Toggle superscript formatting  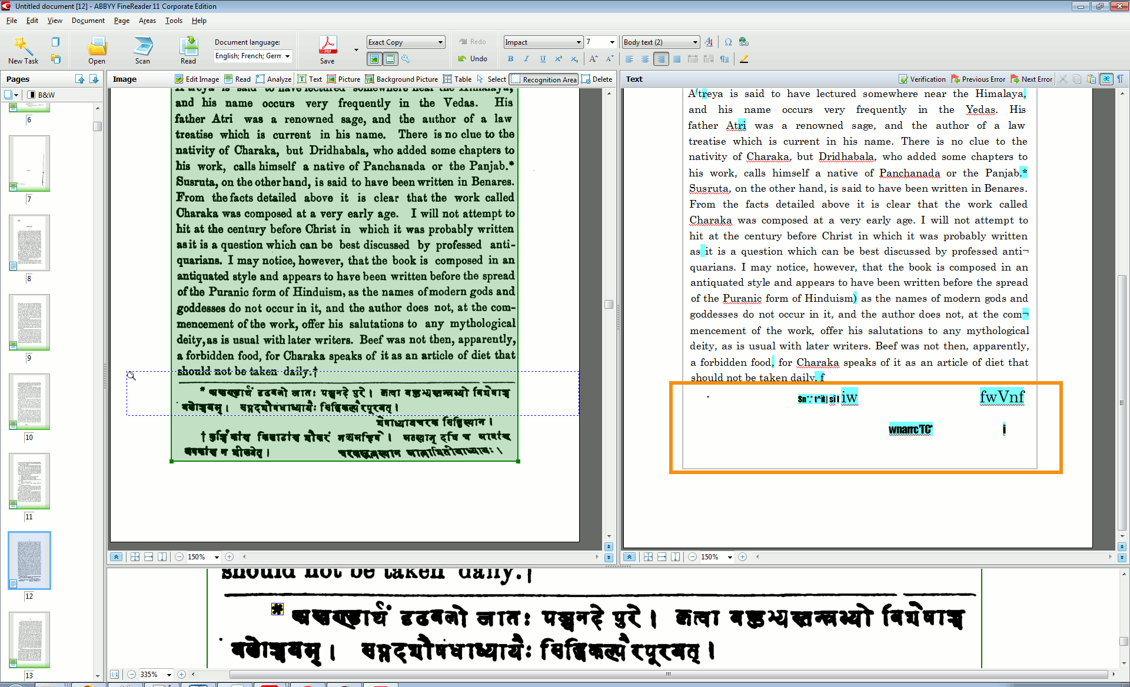(559, 59)
